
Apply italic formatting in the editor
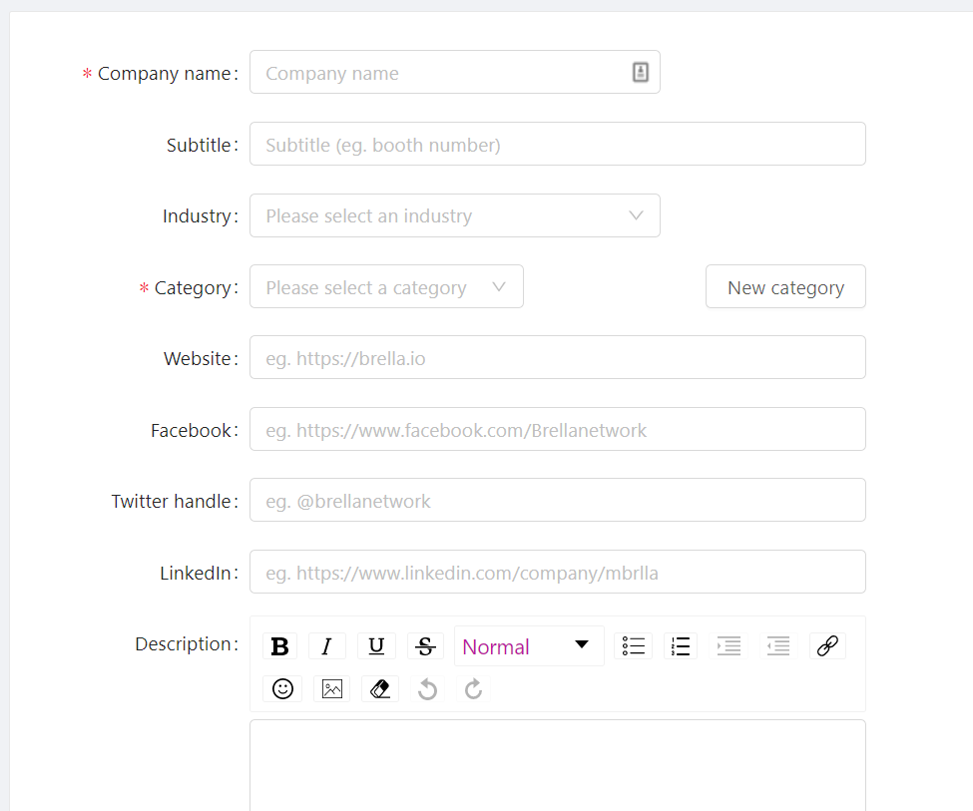click(326, 646)
